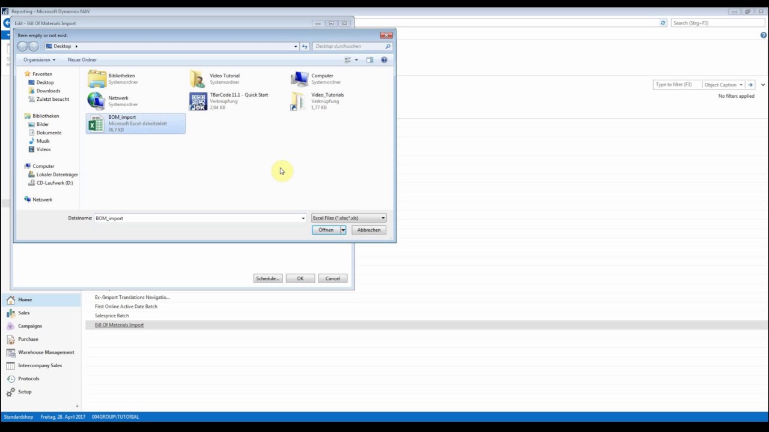The height and width of the screenshot is (432, 769).
Task: Select the BOM_import Excel file
Action: 136,123
